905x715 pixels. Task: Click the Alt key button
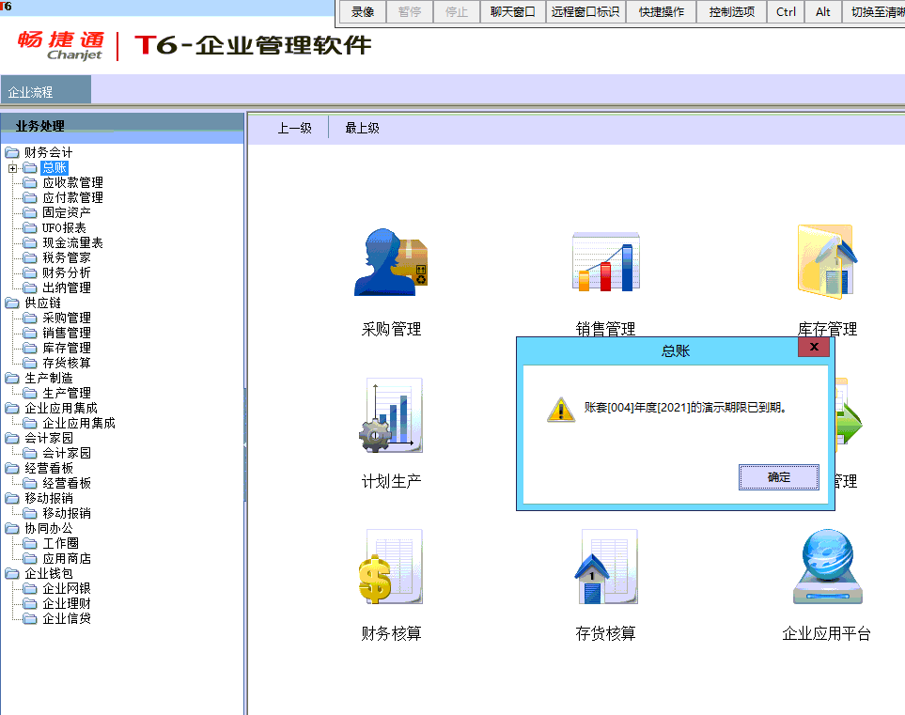click(x=823, y=12)
